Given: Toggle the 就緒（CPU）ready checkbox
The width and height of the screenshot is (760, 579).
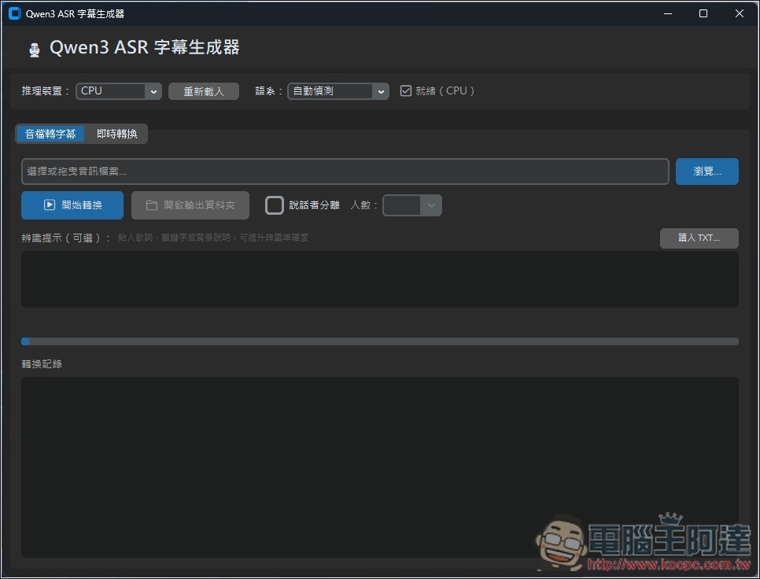Looking at the screenshot, I should pos(405,90).
